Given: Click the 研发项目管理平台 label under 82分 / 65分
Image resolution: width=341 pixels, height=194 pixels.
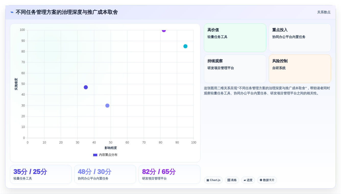Looking at the screenshot, I should (154, 178).
